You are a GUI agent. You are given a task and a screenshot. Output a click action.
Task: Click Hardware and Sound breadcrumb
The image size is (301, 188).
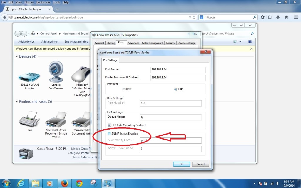pyautogui.click(x=76, y=33)
